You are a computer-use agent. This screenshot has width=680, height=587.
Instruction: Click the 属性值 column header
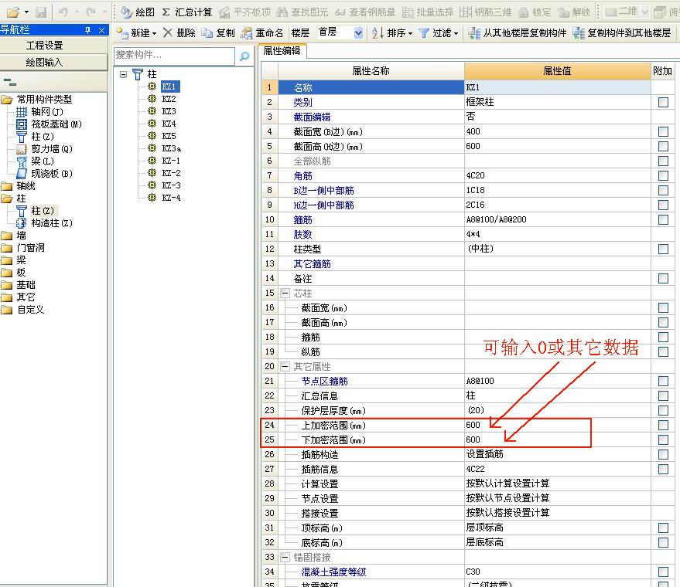557,71
